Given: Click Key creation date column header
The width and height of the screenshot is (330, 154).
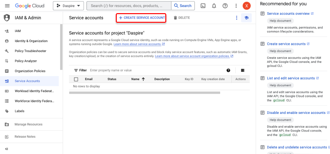Looking at the screenshot, I should [213, 79].
